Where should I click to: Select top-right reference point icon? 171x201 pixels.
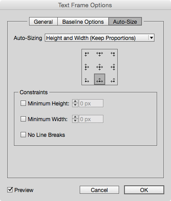113,54
